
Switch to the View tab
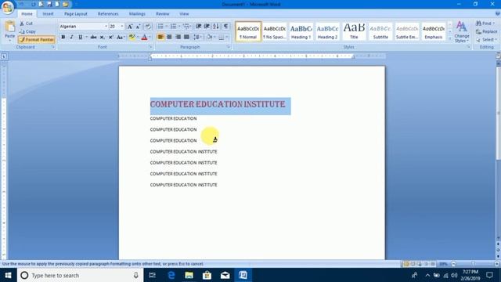point(184,14)
